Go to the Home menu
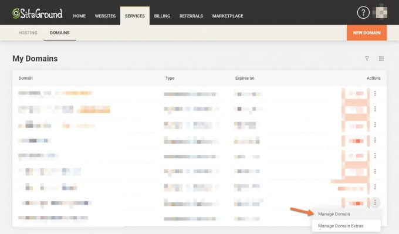Viewport: 399px width, 234px height. click(79, 16)
